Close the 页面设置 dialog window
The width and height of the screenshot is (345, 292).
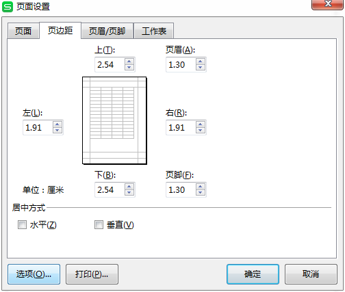point(328,4)
